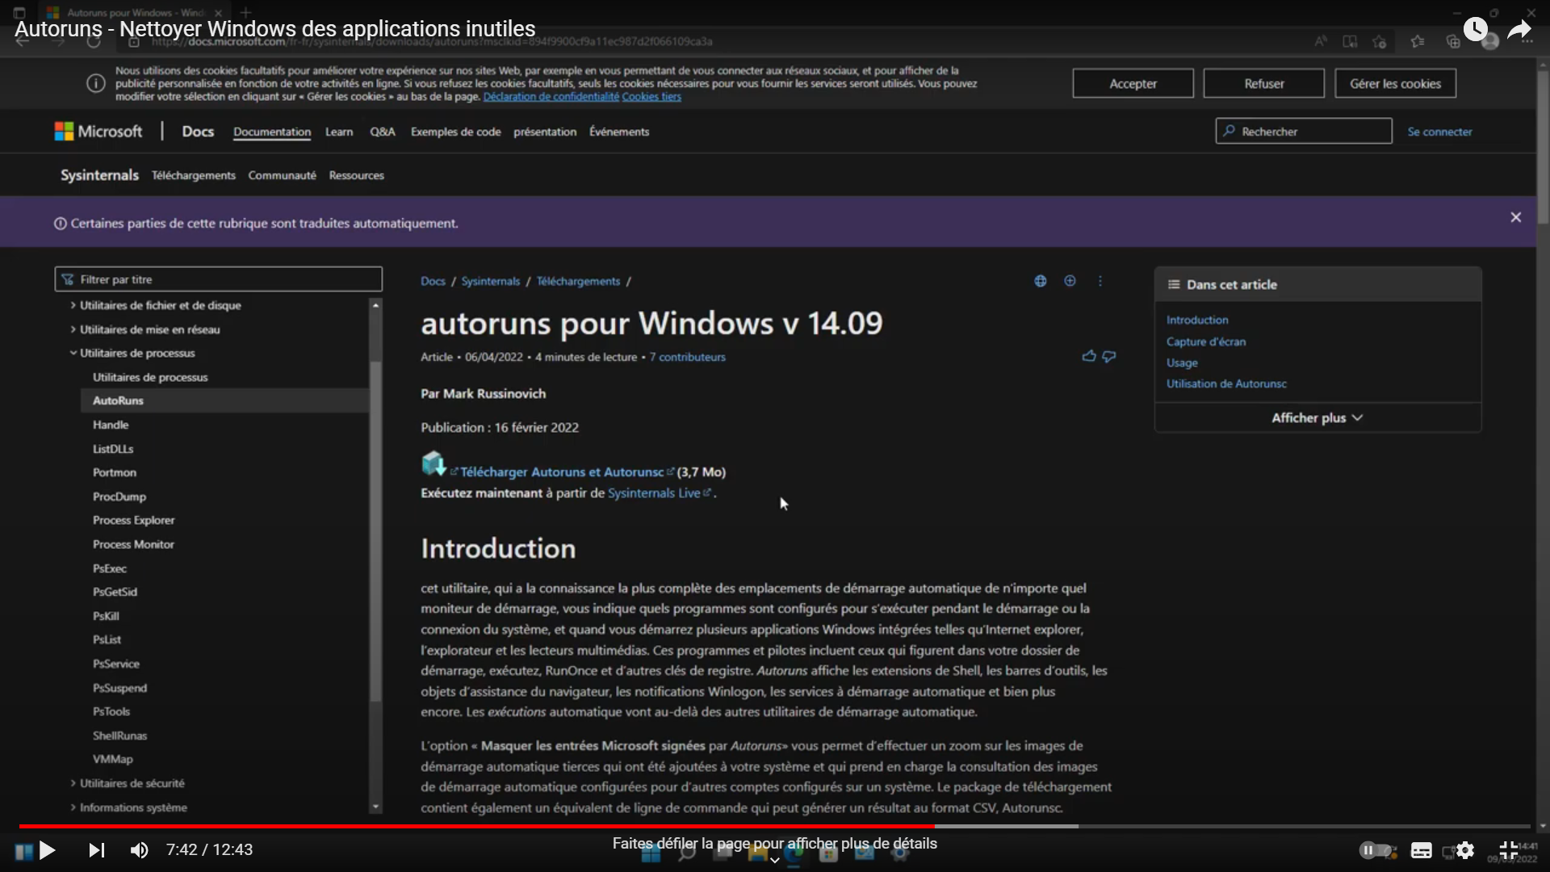Viewport: 1550px width, 872px height.
Task: Click the globe language icon
Action: click(1040, 281)
